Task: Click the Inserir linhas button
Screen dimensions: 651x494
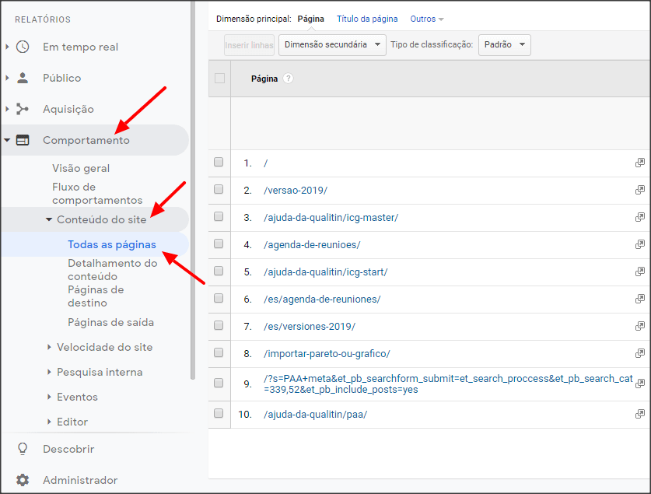Action: tap(249, 45)
